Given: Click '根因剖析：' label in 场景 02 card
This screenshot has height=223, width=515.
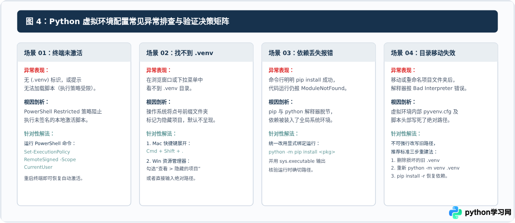Looking at the screenshot, I should coord(159,102).
